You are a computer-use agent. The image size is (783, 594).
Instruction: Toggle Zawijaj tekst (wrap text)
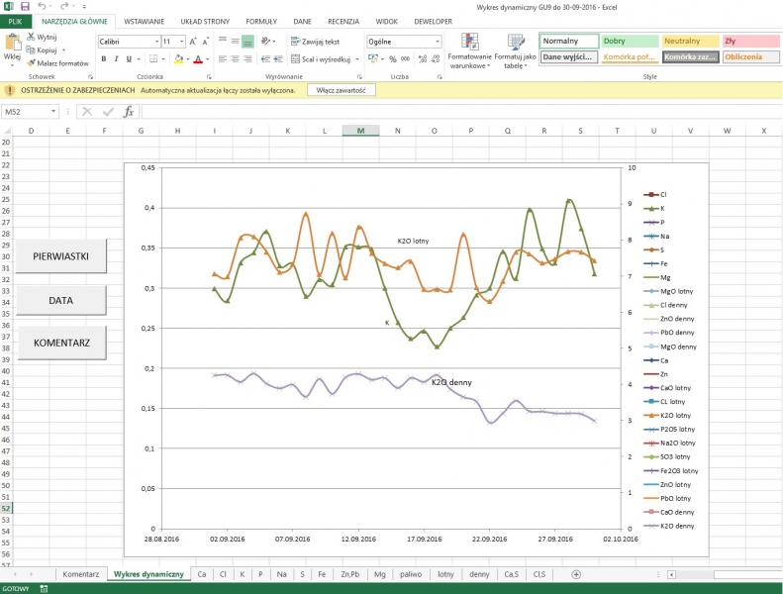315,42
